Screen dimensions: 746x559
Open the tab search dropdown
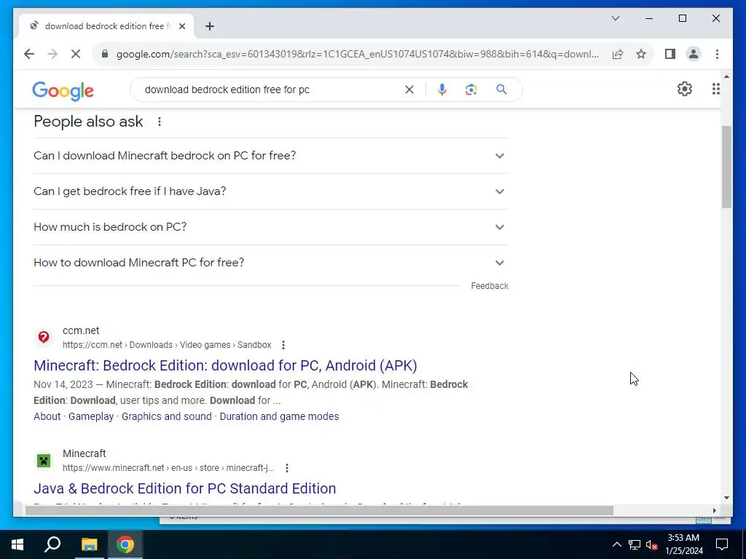615,18
